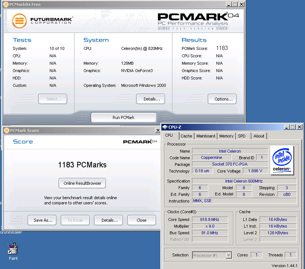Switch to the CPU tab in CPU-Z

pyautogui.click(x=169, y=136)
